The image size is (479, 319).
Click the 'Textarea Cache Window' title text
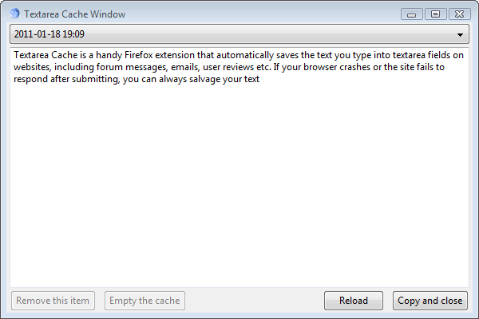[x=74, y=14]
